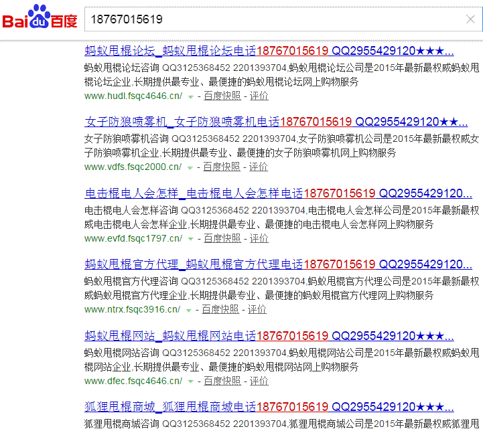
Task: Expand dropdown arrow next to www.hudl.fsqc4646.cn
Action: click(191, 97)
